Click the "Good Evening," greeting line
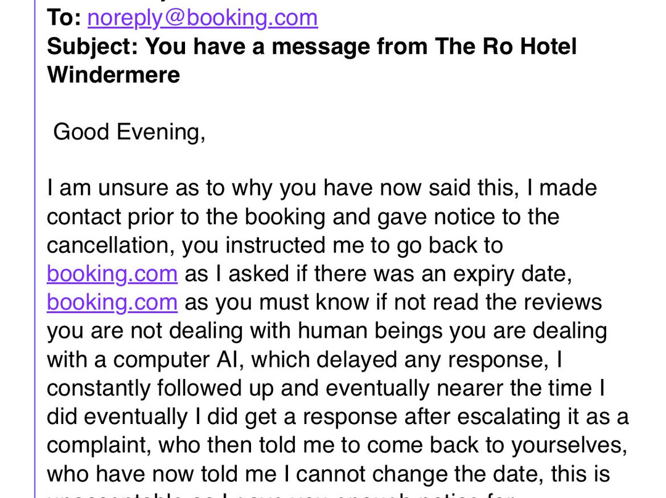This screenshot has height=498, width=666. [129, 132]
